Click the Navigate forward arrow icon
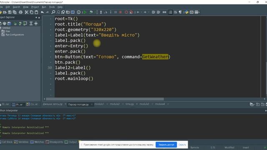 click(145, 12)
